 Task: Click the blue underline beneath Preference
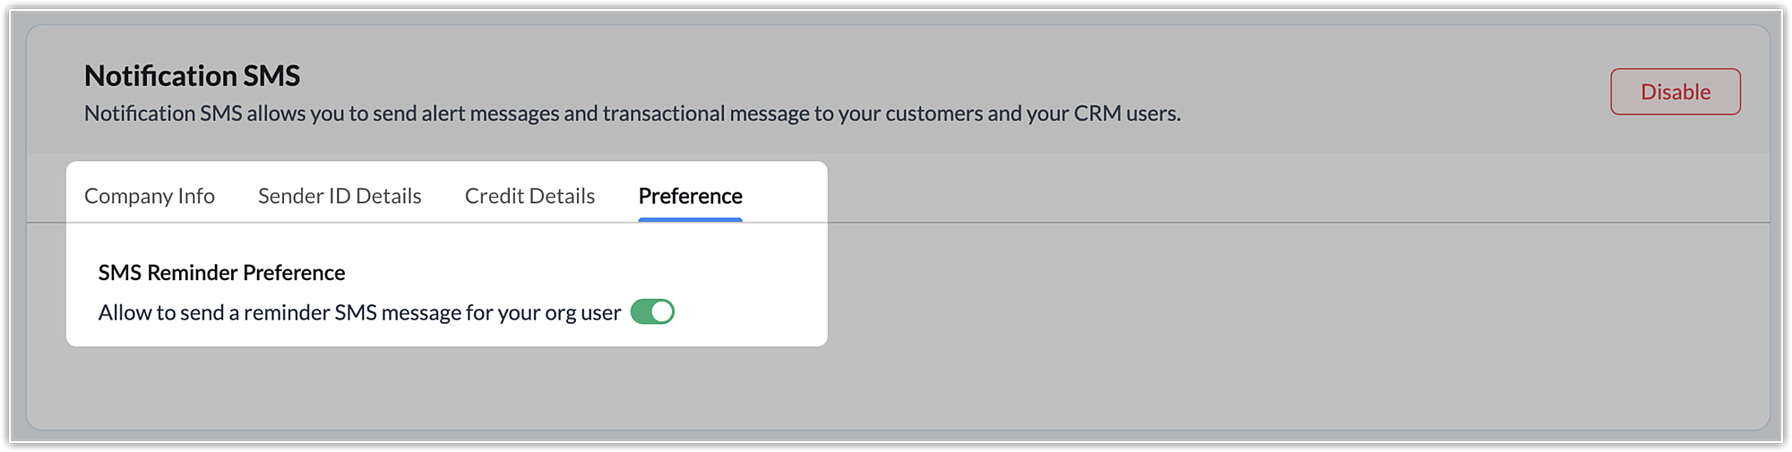pos(690,219)
